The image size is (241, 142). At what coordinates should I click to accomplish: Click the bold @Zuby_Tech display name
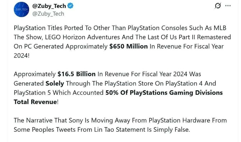pyautogui.click(x=49, y=6)
